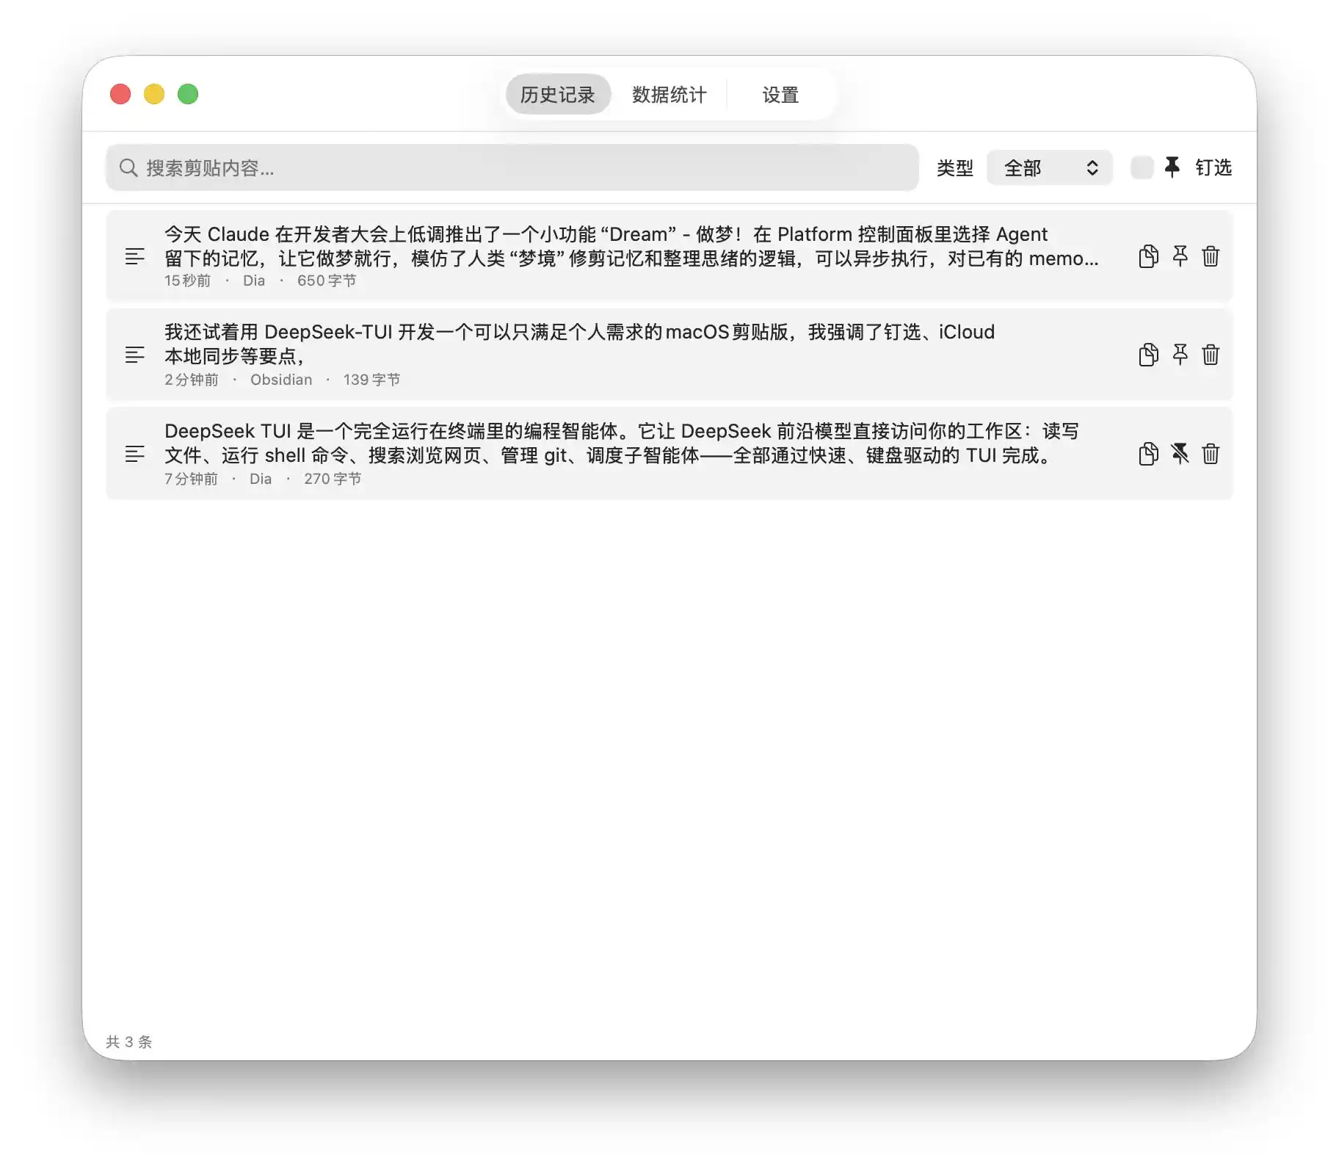The width and height of the screenshot is (1339, 1169).
Task: Close the window with red button
Action: pos(120,94)
